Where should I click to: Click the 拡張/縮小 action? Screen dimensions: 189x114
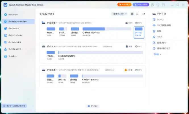click(x=159, y=43)
